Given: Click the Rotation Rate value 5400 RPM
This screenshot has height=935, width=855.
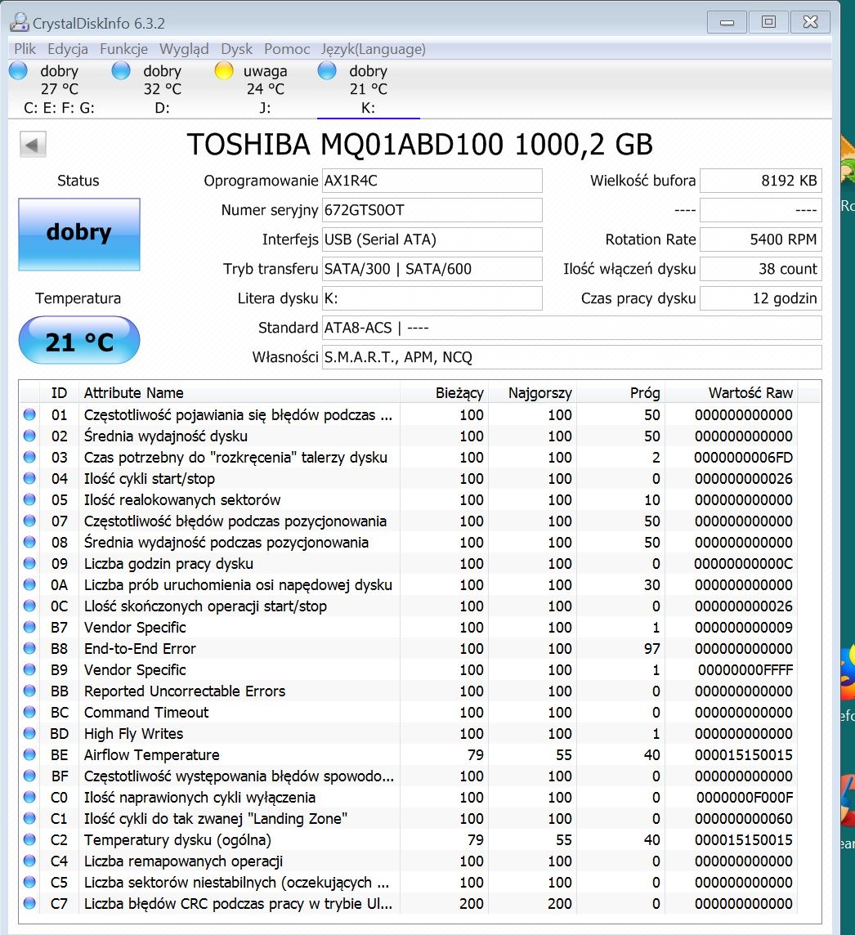Looking at the screenshot, I should [761, 239].
